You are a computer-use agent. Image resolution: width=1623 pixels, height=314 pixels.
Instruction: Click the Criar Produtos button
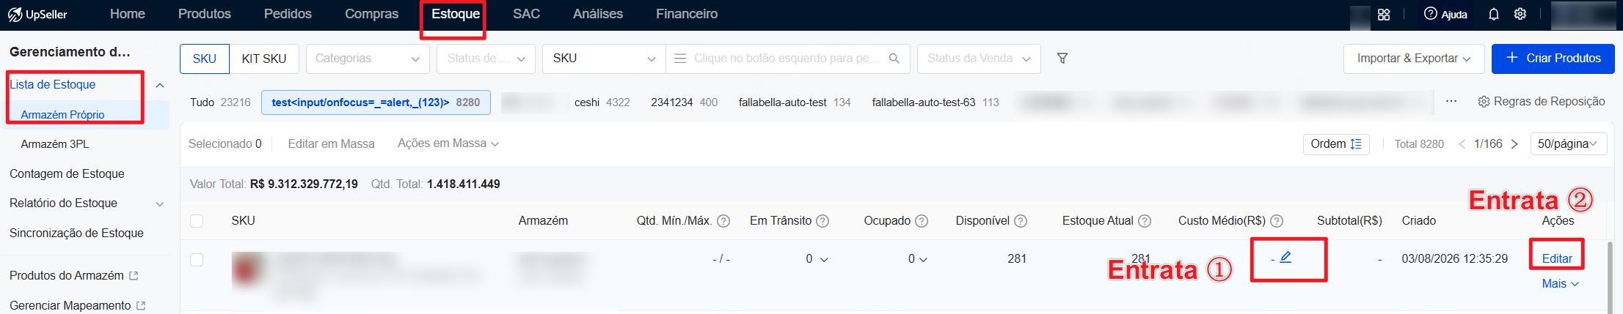pyautogui.click(x=1553, y=59)
